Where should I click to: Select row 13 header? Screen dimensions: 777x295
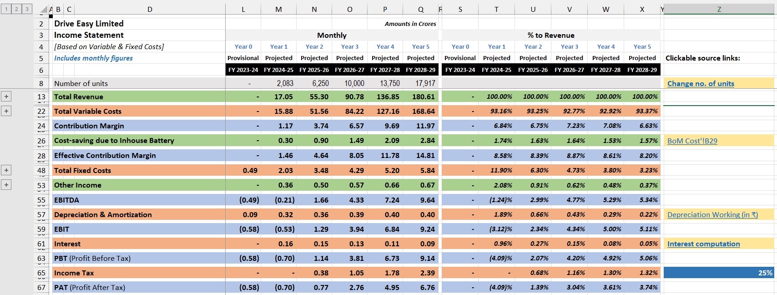click(x=41, y=97)
